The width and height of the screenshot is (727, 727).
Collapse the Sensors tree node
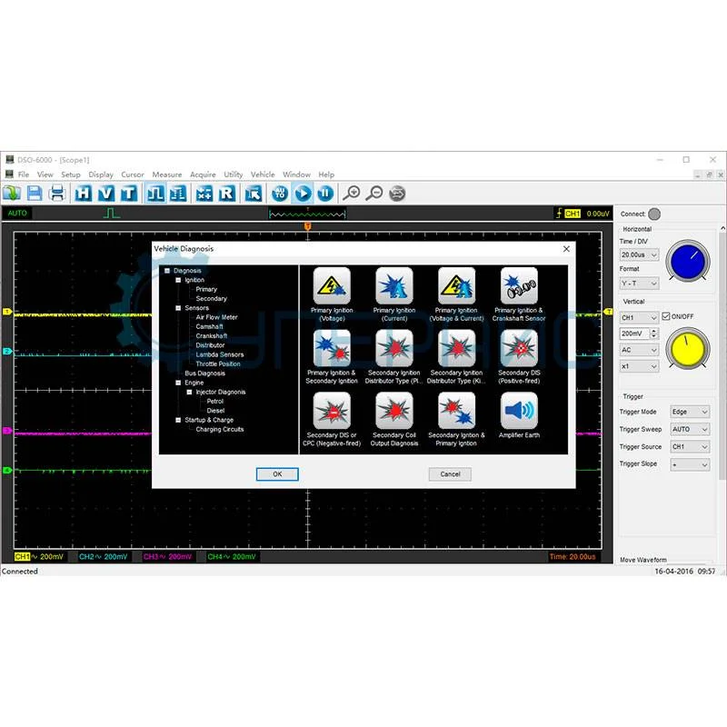(179, 308)
